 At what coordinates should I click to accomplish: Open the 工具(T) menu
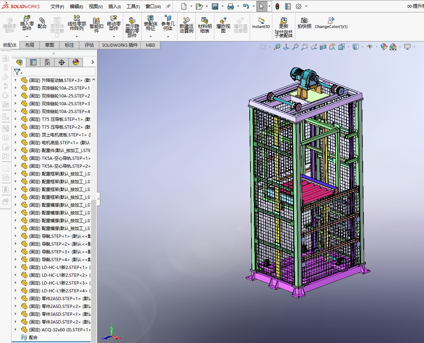click(133, 6)
